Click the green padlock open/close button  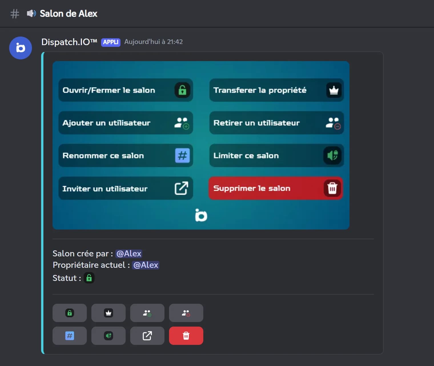click(x=70, y=313)
